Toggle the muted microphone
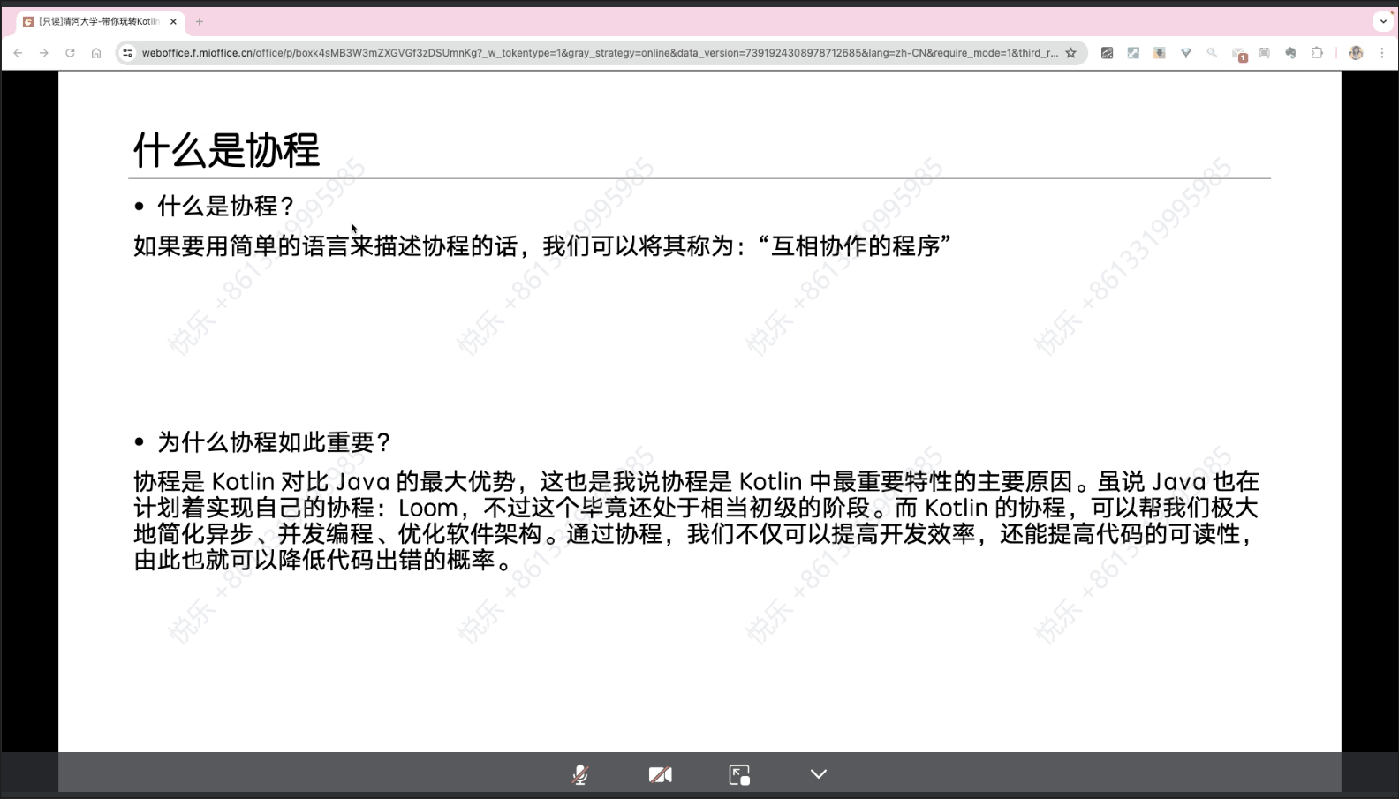Screen dimensions: 1399x799 pyautogui.click(x=579, y=774)
